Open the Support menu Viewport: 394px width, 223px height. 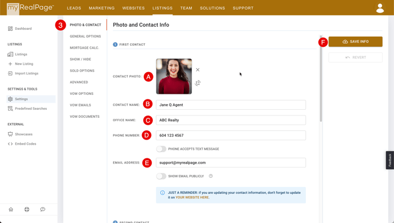pyautogui.click(x=243, y=8)
